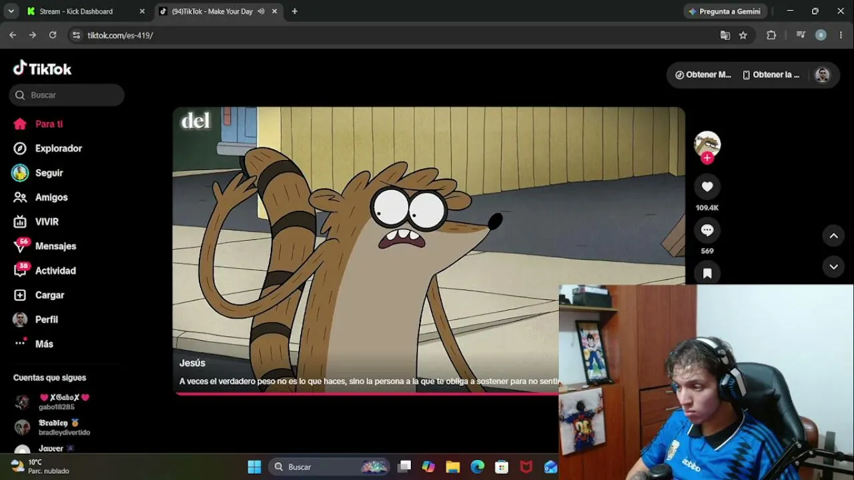Open the Chrome three-dot menu
Viewport: 854px width, 480px height.
coord(841,35)
